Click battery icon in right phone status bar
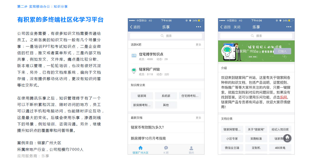Viewport: 311px width, 163px height. point(291,21)
